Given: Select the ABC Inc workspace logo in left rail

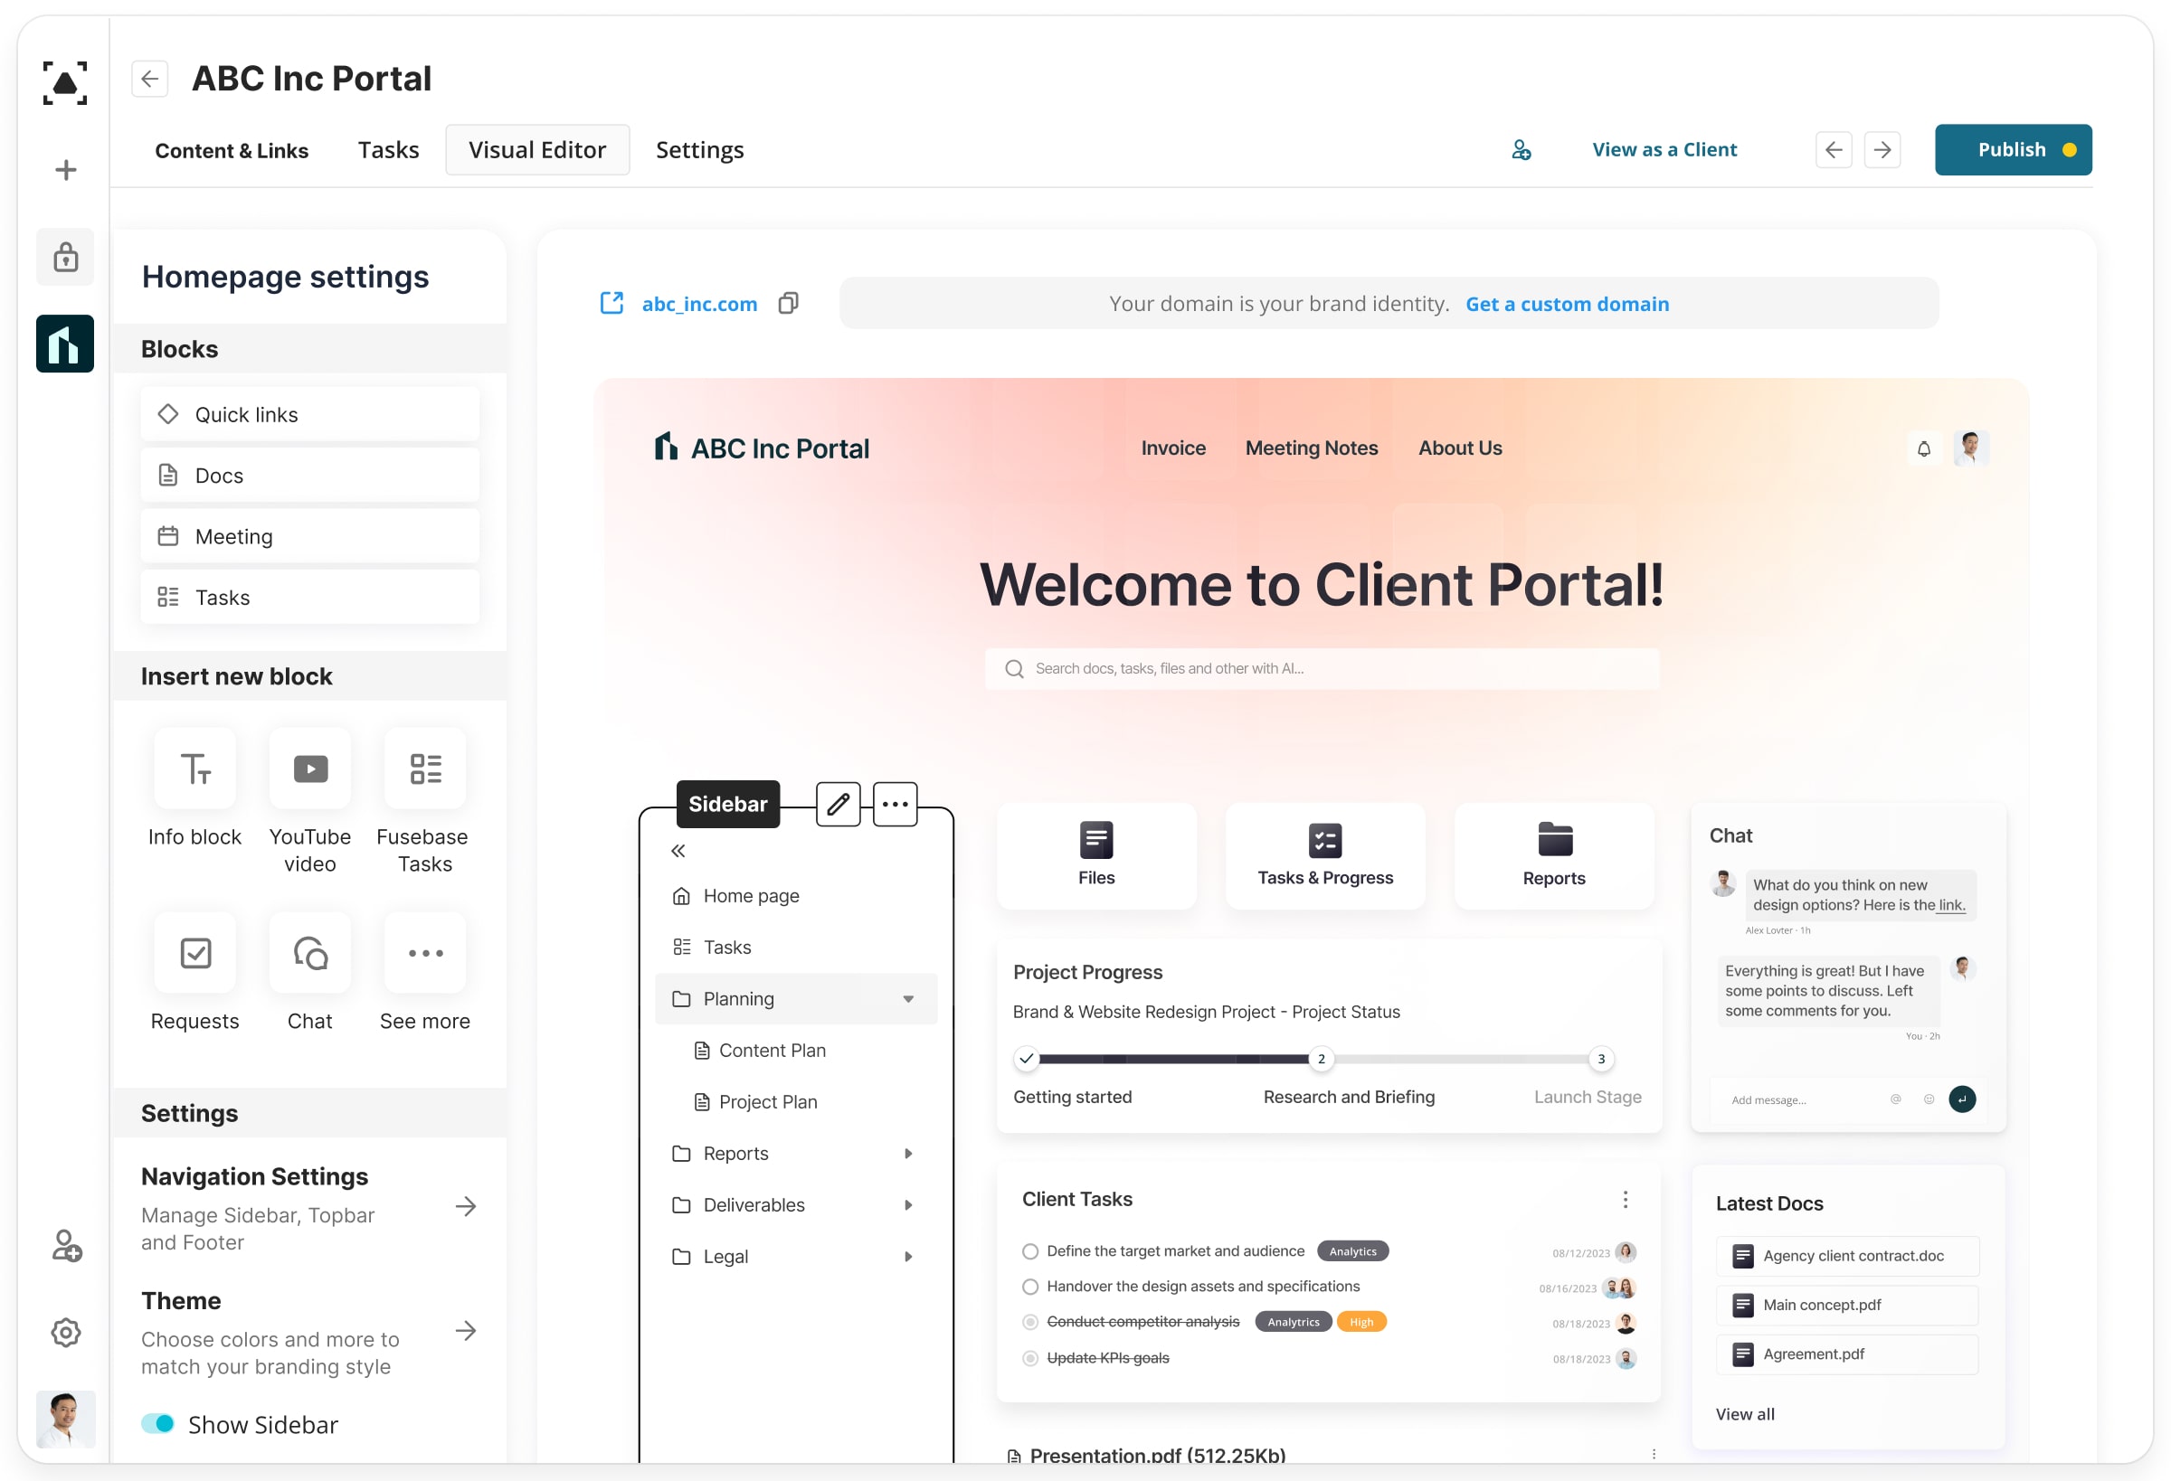Looking at the screenshot, I should pyautogui.click(x=65, y=344).
